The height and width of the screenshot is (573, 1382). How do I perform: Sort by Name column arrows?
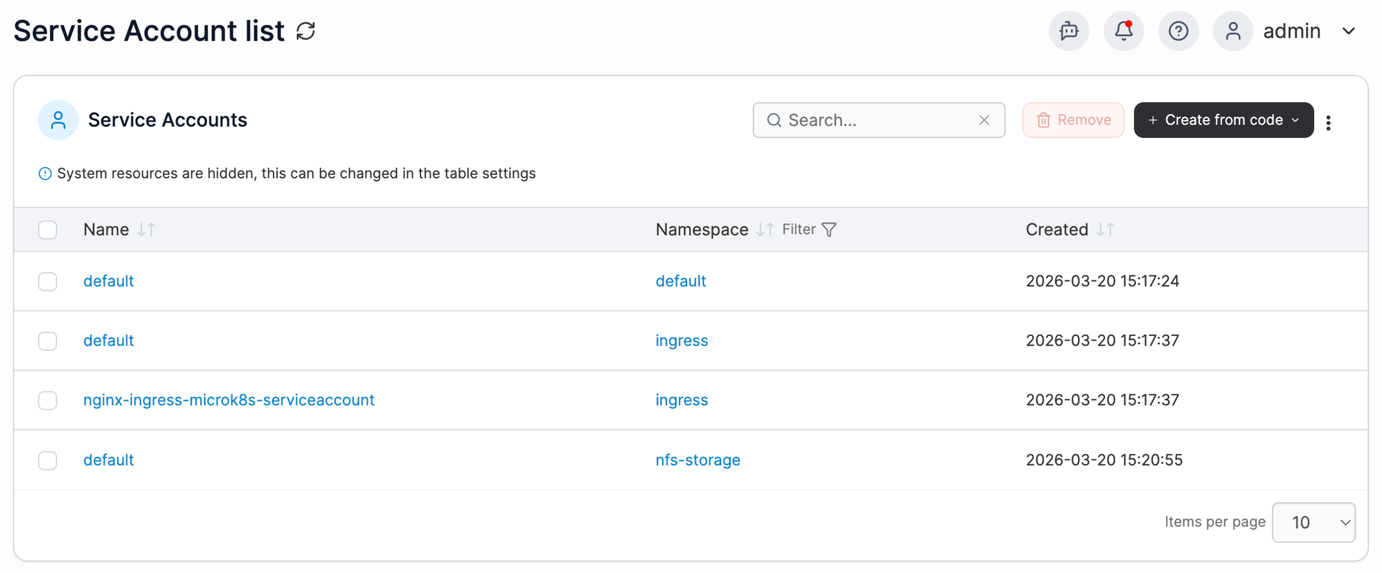[x=146, y=229]
